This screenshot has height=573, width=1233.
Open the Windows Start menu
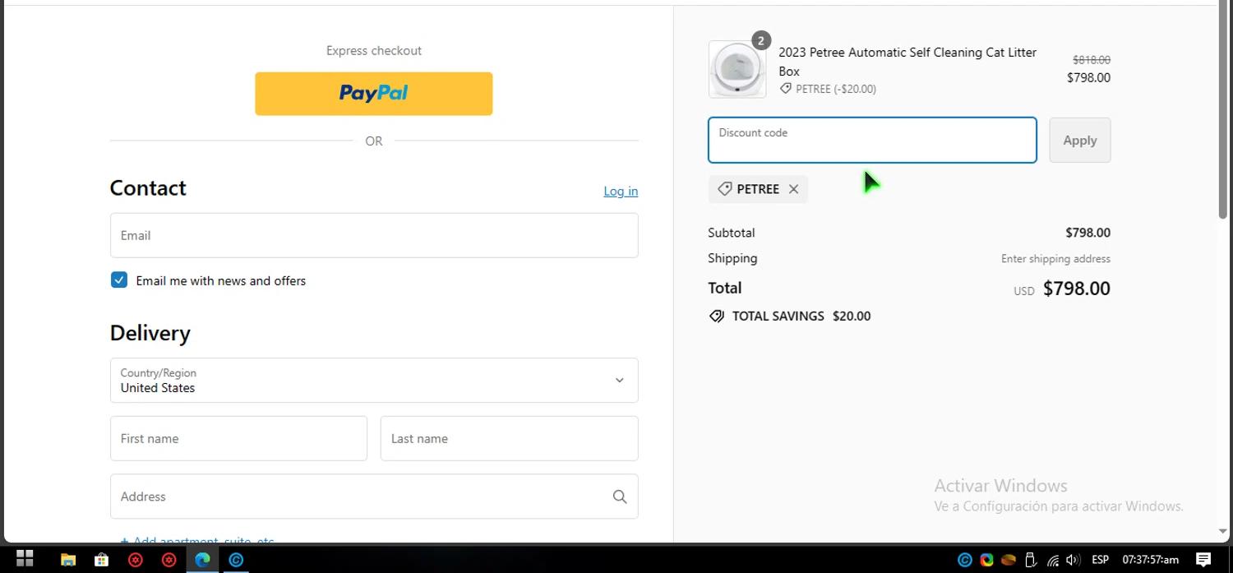pos(25,559)
